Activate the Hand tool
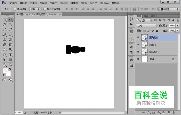This screenshot has width=181, height=115. pos(4,64)
